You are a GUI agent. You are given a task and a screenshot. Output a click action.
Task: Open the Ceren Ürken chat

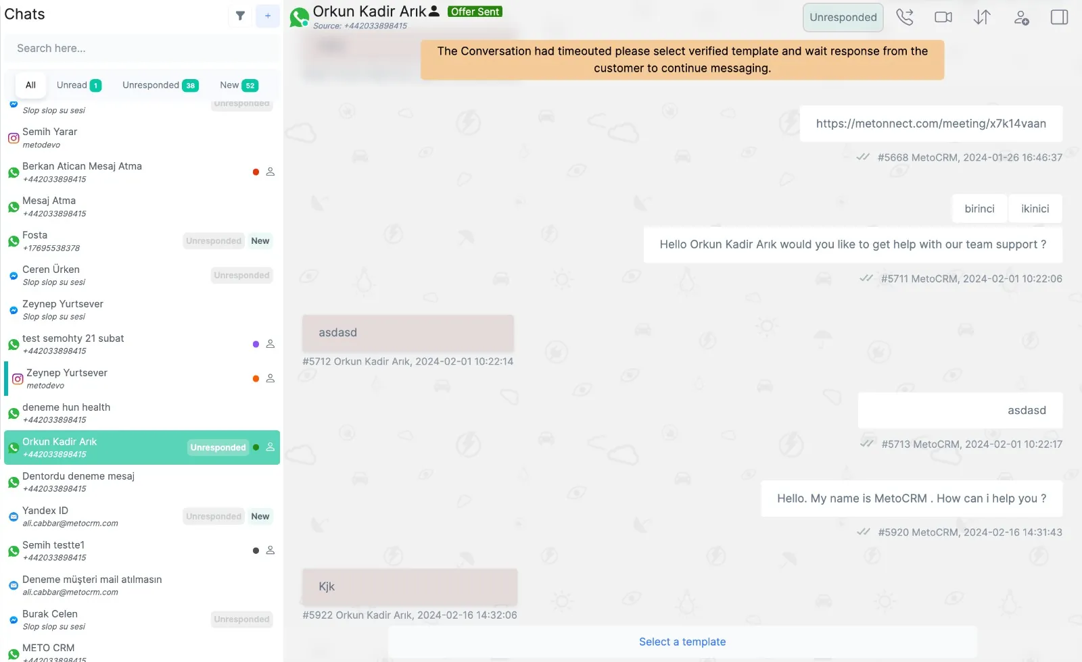click(x=142, y=276)
